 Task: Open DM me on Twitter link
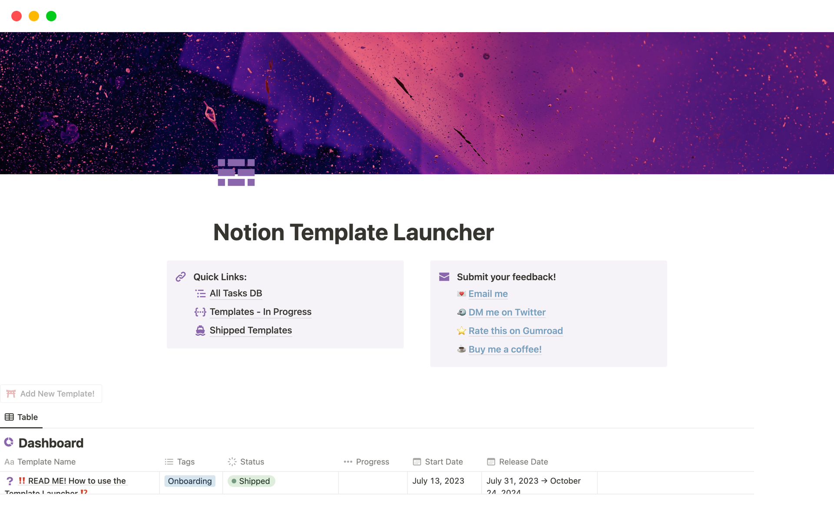tap(506, 313)
